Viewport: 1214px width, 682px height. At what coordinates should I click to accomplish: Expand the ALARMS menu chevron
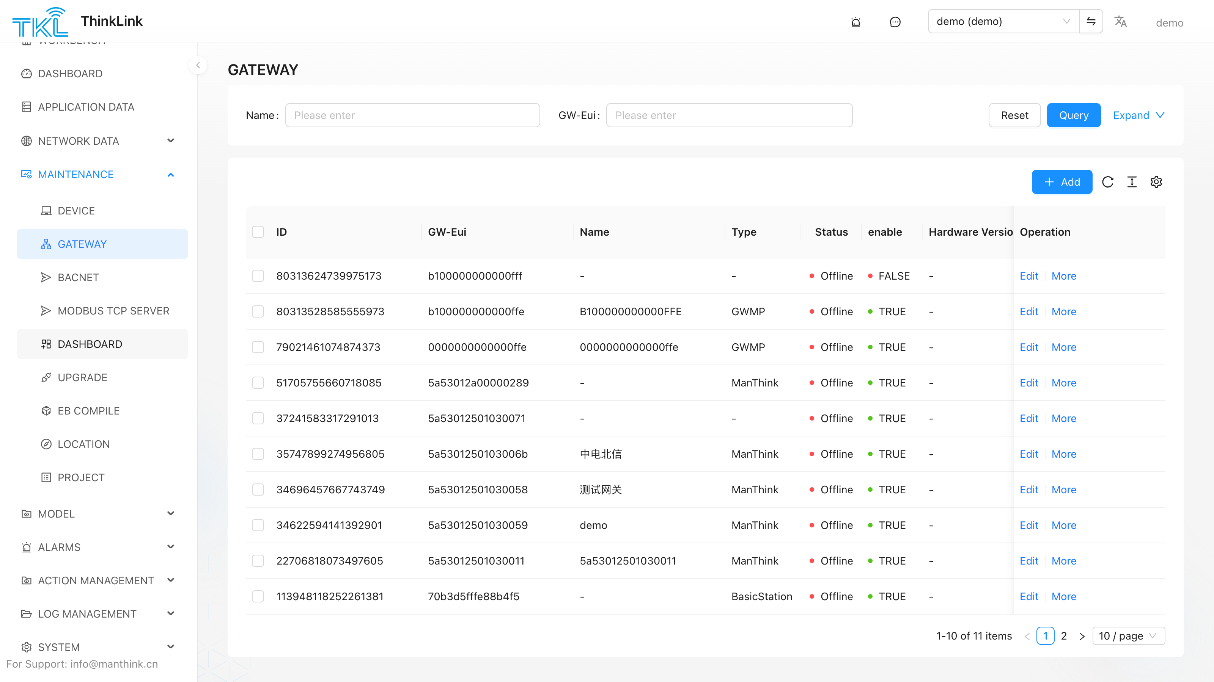pyautogui.click(x=171, y=547)
